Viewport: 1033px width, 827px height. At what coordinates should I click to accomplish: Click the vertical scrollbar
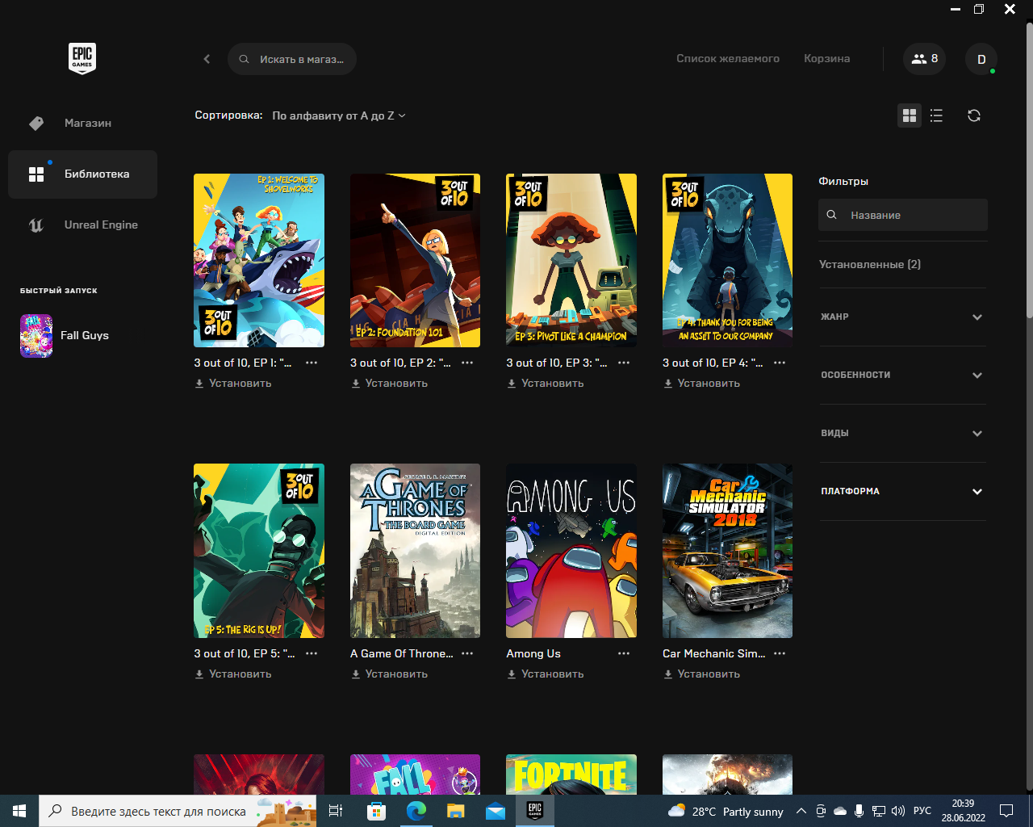(1029, 170)
